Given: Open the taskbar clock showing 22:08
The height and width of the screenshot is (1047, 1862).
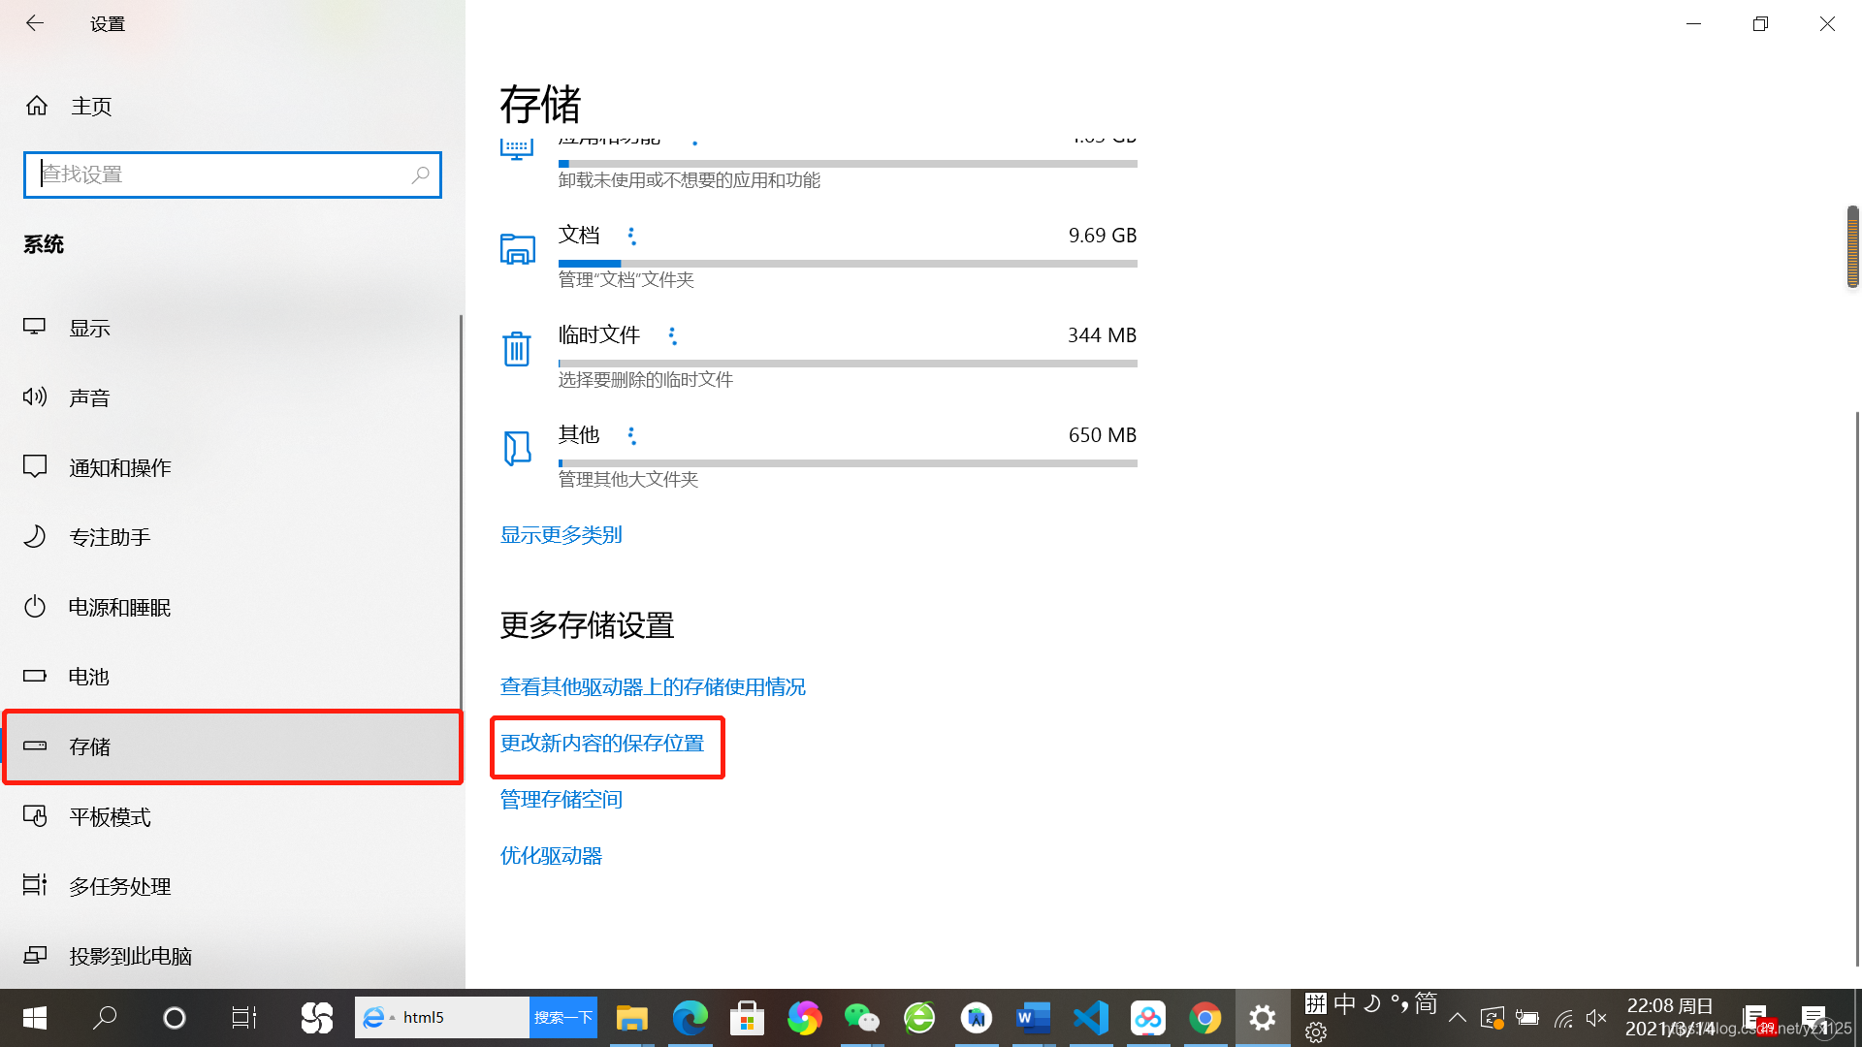Looking at the screenshot, I should pyautogui.click(x=1670, y=1017).
